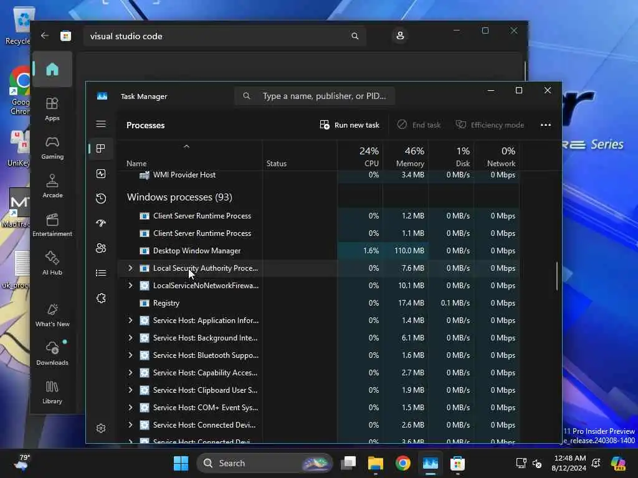Viewport: 638px width, 478px height.
Task: Open Google Chrome from taskbar
Action: pyautogui.click(x=403, y=463)
